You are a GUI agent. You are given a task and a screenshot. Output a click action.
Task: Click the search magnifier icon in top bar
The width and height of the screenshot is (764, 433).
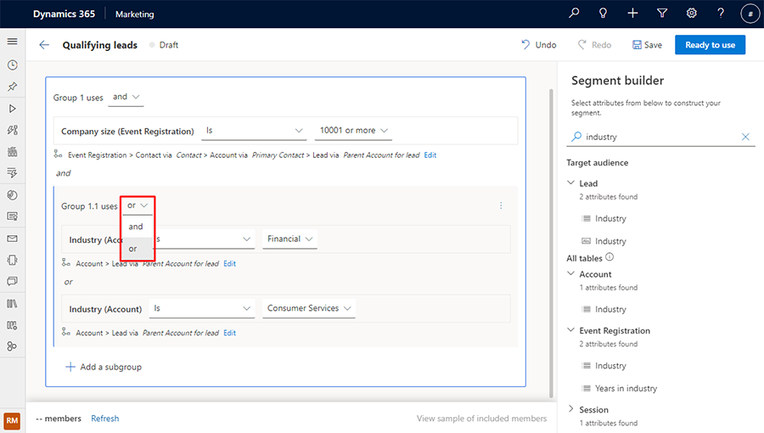575,14
